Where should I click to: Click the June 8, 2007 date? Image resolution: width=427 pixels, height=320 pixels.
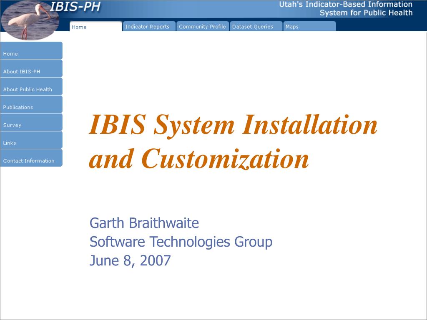(x=130, y=261)
